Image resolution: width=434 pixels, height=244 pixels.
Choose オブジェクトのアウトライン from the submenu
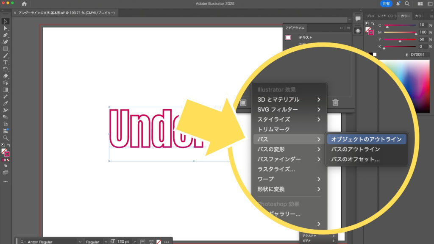coord(367,139)
